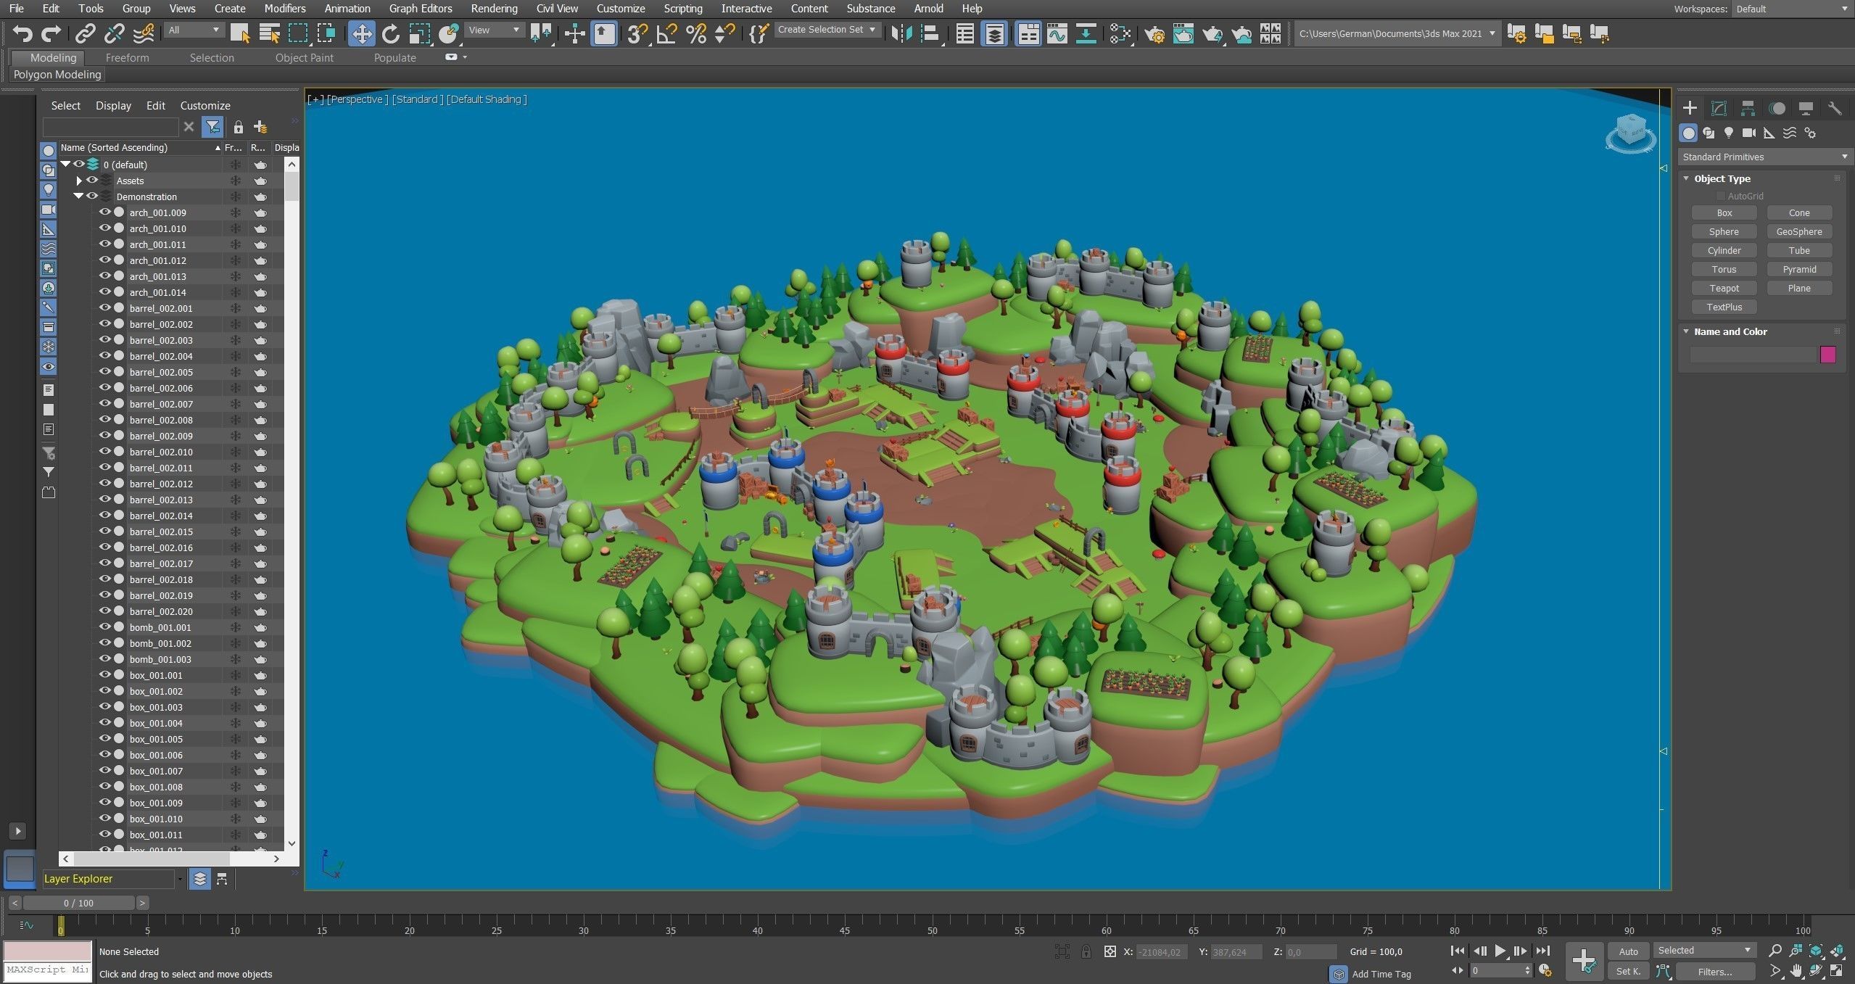
Task: Open the Render Setup teapot icon
Action: coord(1154,33)
